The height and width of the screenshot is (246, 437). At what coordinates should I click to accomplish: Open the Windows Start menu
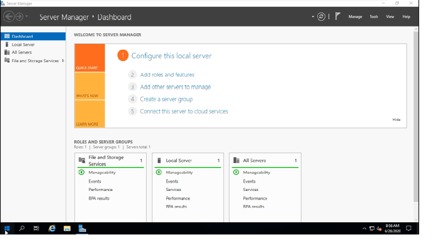[x=7, y=228]
